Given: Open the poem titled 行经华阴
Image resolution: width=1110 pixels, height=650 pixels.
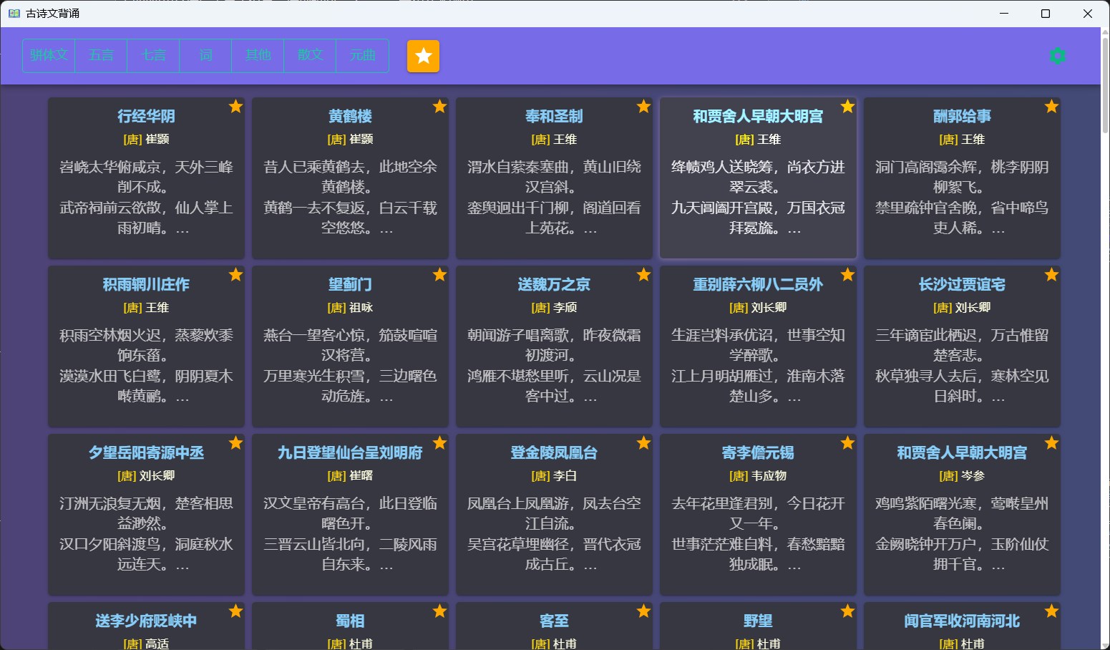Looking at the screenshot, I should pos(146,117).
